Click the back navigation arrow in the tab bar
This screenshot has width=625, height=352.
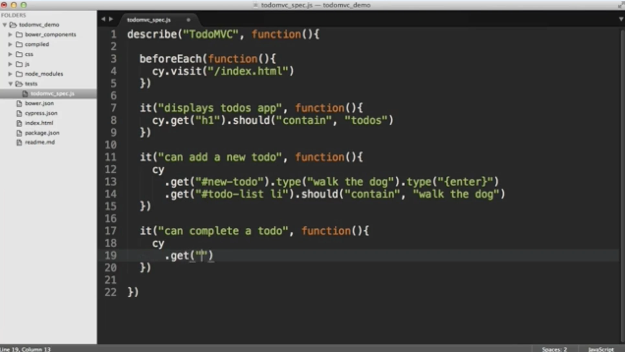pos(103,19)
